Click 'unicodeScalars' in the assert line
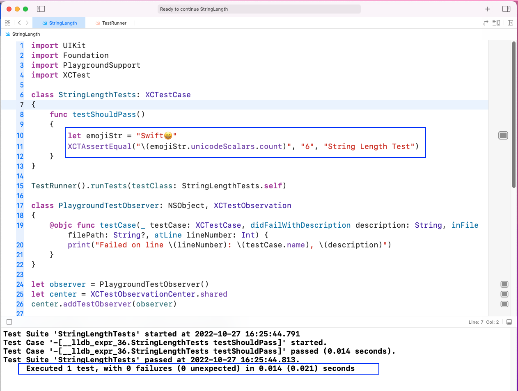The image size is (518, 391). 223,146
